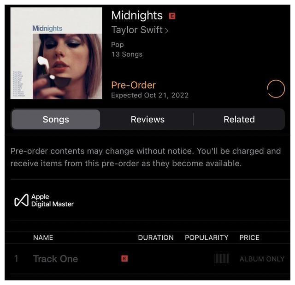Image resolution: width=295 pixels, height=285 pixels.
Task: Click the POPULARITY column header
Action: [x=206, y=237]
